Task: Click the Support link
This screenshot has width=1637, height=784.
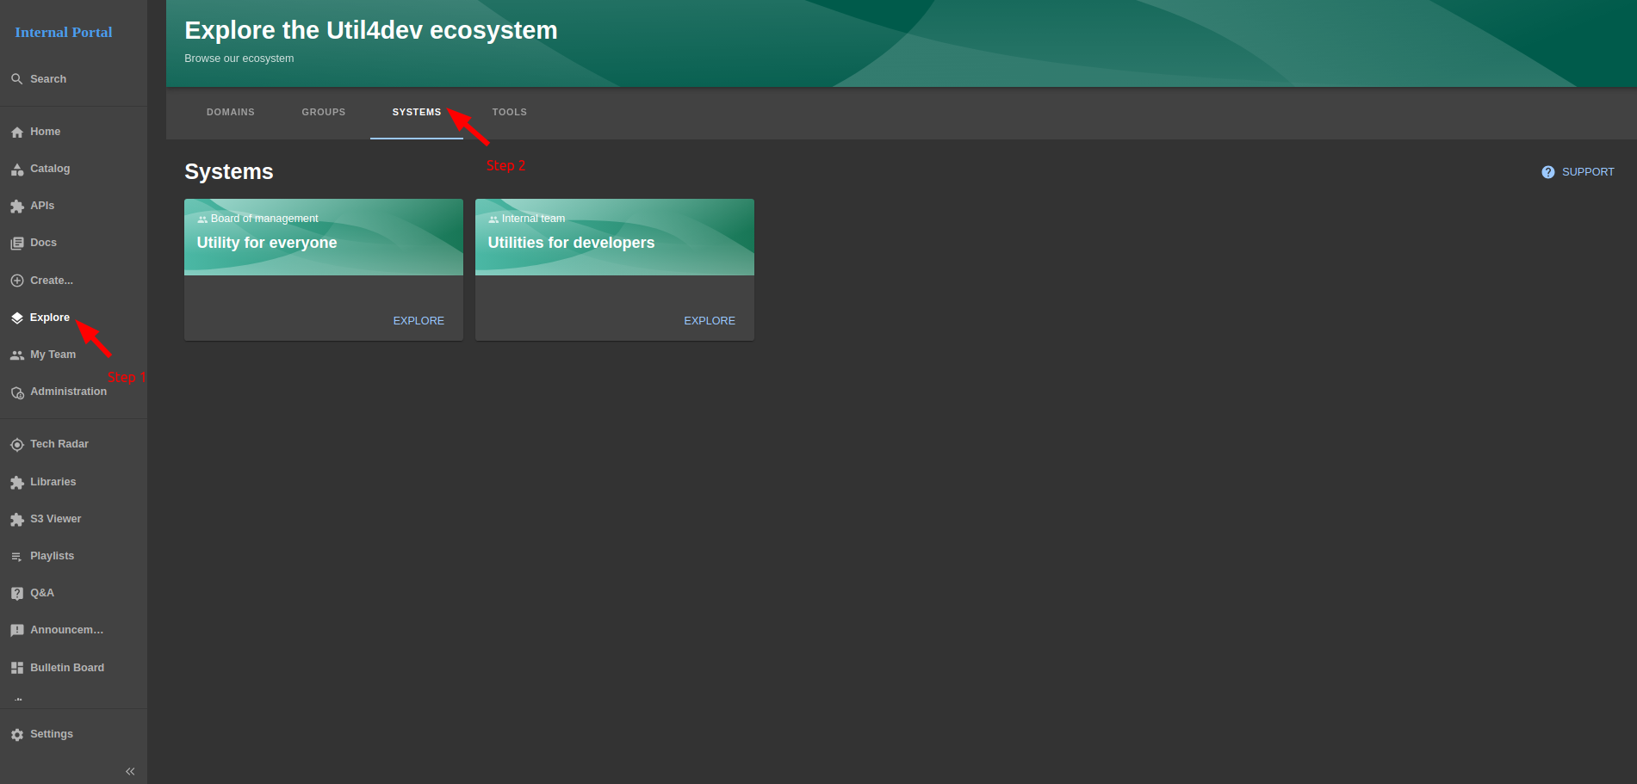Action: pyautogui.click(x=1578, y=172)
